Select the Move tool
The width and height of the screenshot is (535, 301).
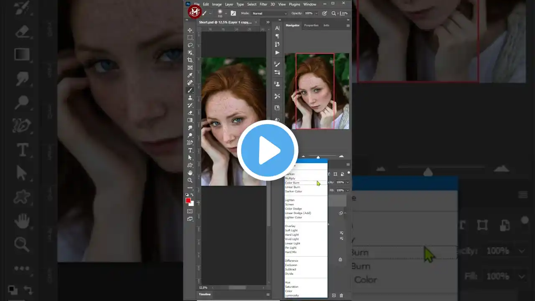(x=190, y=30)
